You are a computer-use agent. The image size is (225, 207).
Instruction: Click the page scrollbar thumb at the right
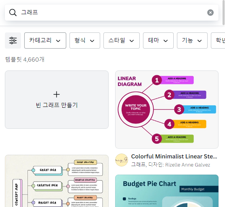pos(223,13)
